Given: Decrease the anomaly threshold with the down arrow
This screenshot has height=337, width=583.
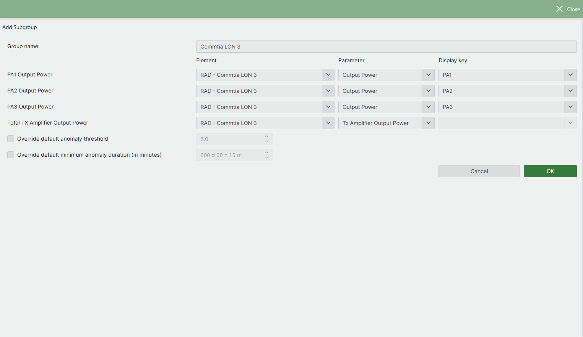Looking at the screenshot, I should tap(266, 141).
